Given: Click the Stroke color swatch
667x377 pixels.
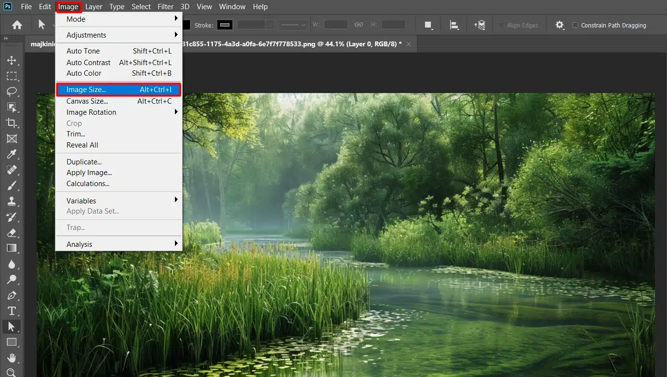Looking at the screenshot, I should (225, 25).
